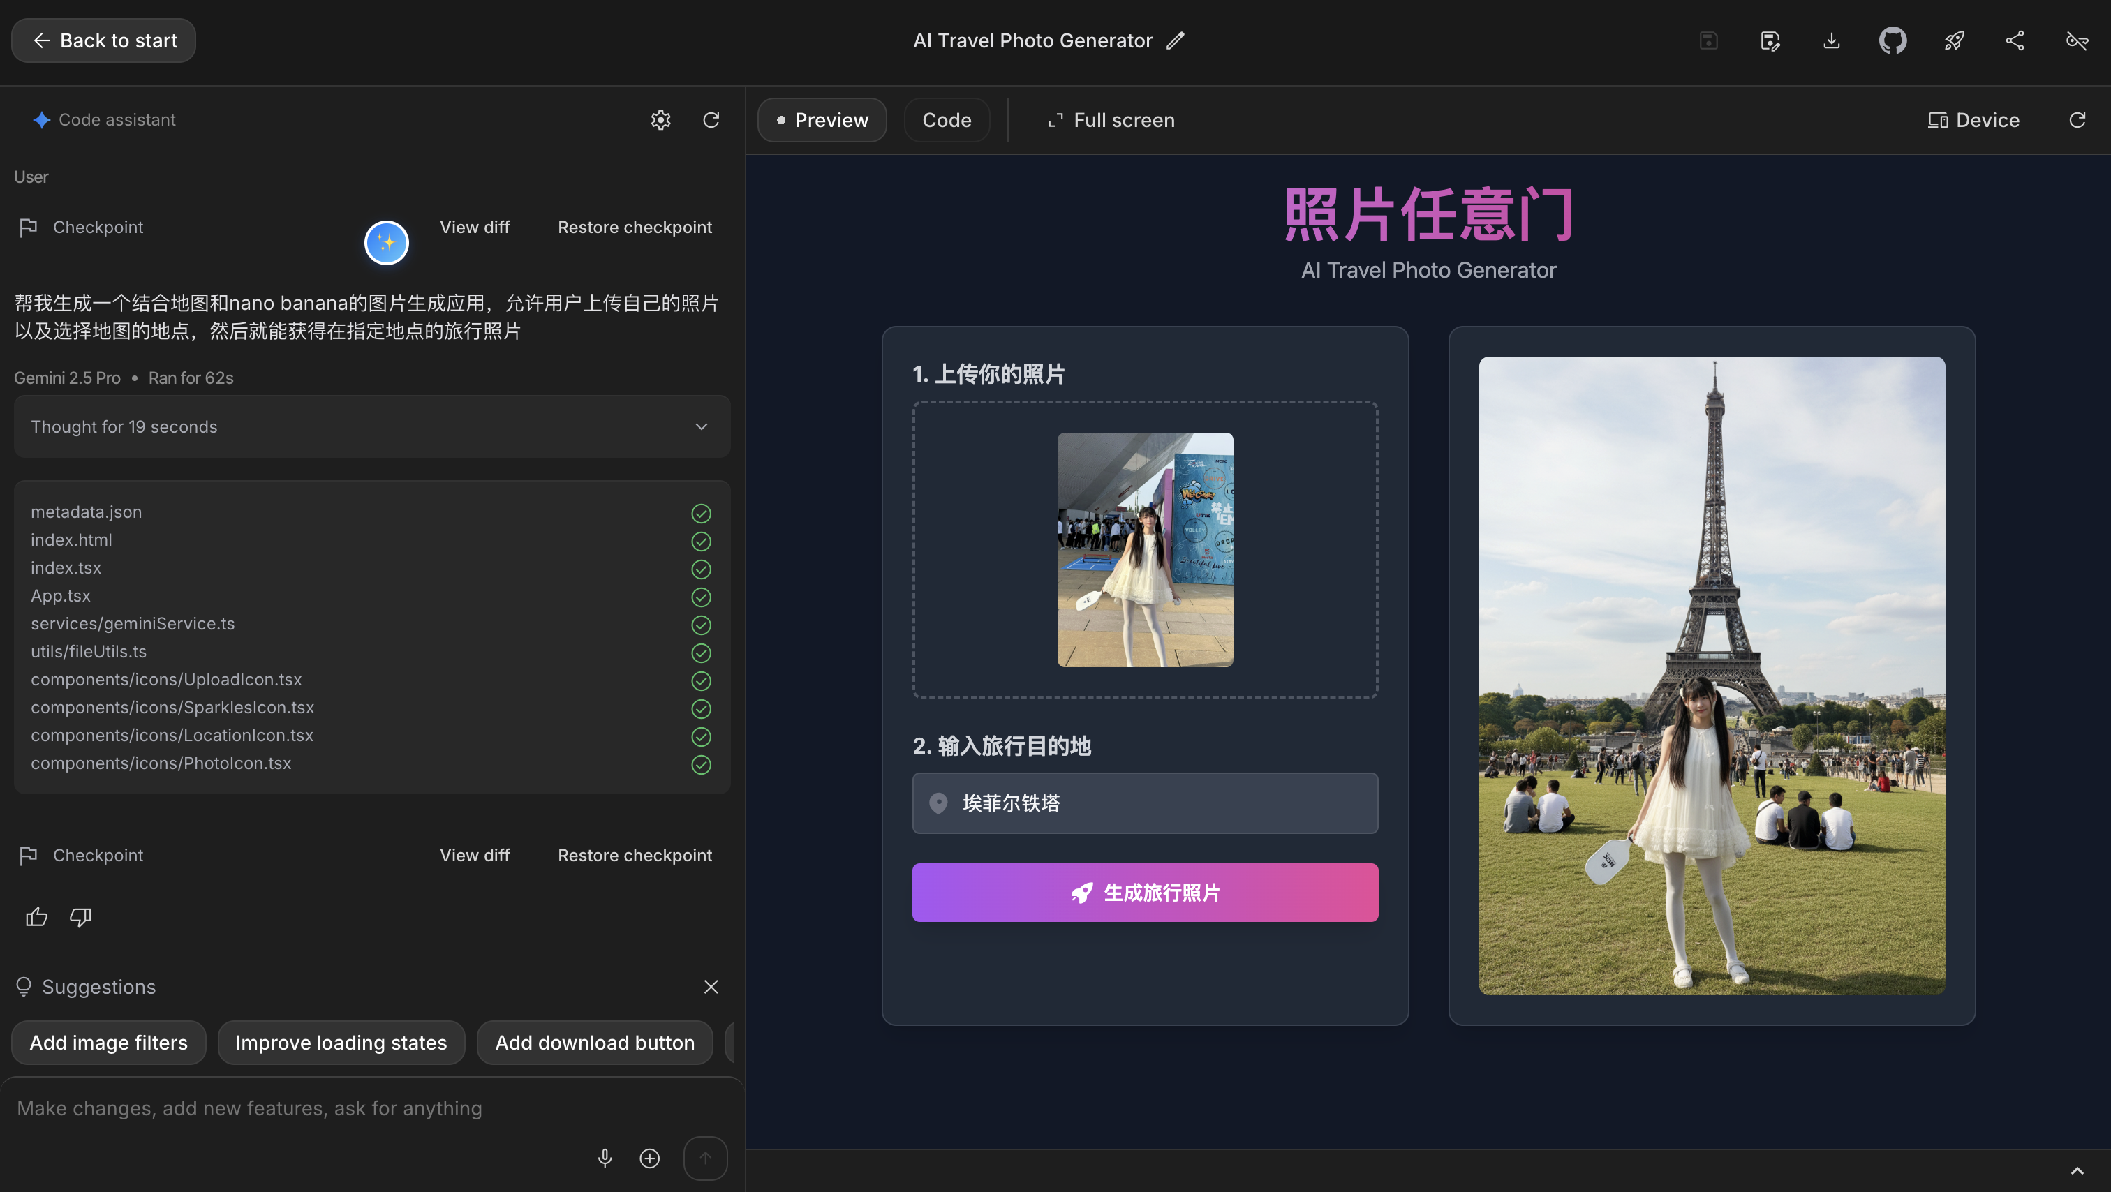Click the rocket deploy icon in the header
Image resolution: width=2111 pixels, height=1192 pixels.
[x=1954, y=40]
